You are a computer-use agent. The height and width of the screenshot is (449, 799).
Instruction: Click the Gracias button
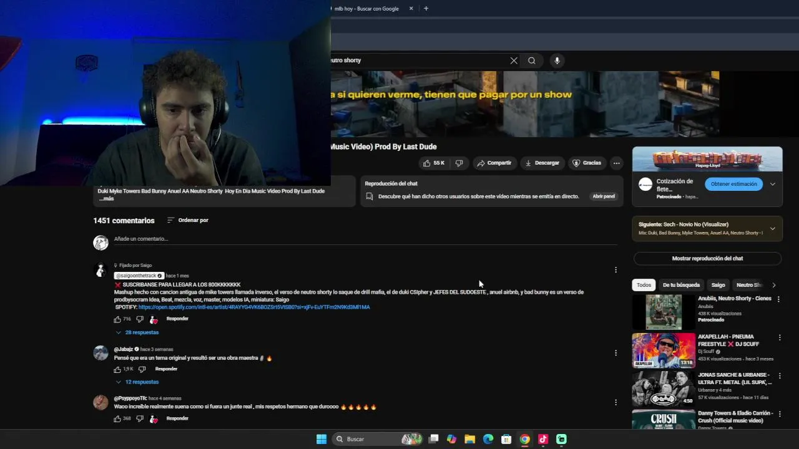pos(587,163)
